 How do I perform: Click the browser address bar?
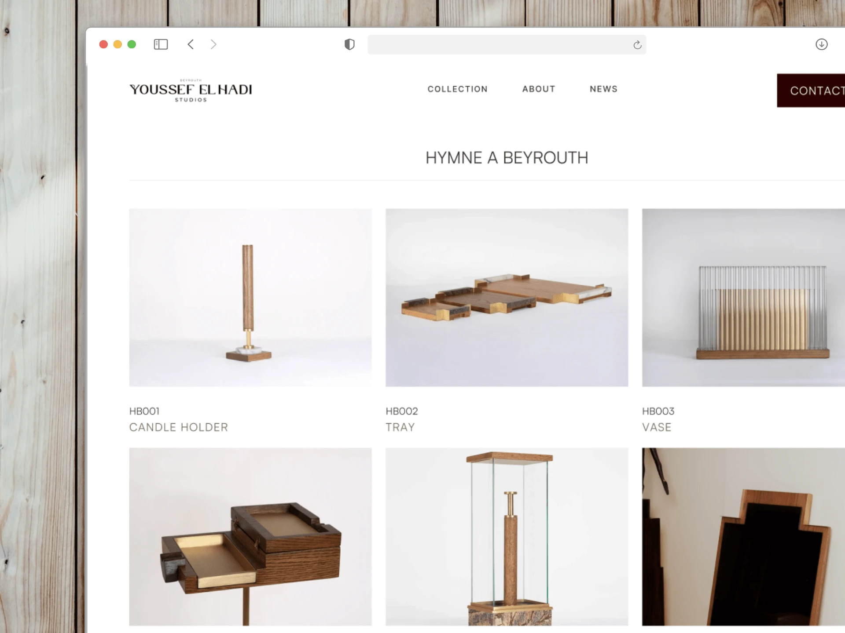click(x=507, y=45)
